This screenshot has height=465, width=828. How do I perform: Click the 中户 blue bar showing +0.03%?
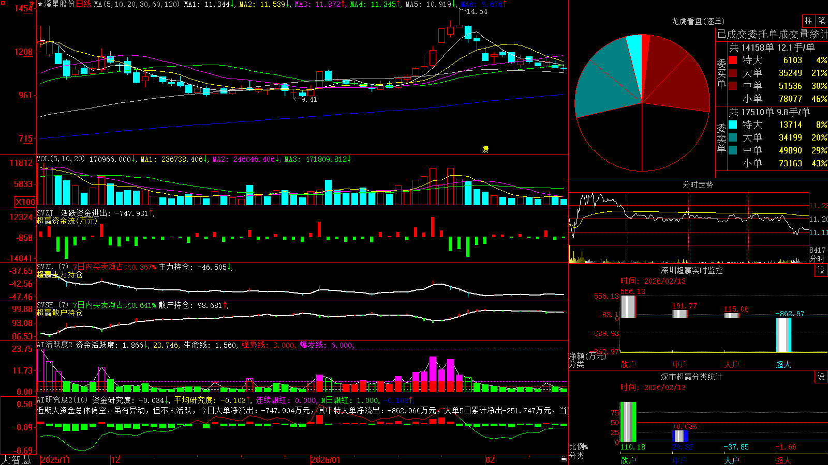tap(680, 436)
